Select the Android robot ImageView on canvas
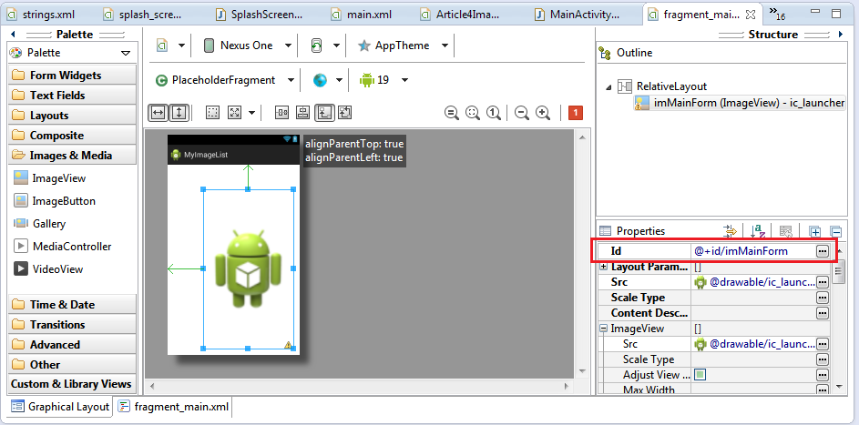 pyautogui.click(x=248, y=268)
